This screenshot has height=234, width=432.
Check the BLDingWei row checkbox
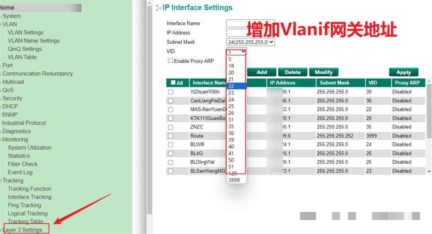(170, 162)
